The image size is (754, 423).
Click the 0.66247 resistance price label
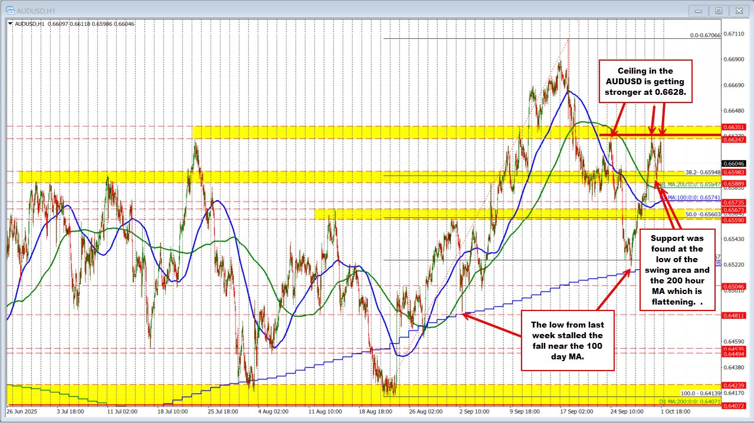pyautogui.click(x=733, y=140)
